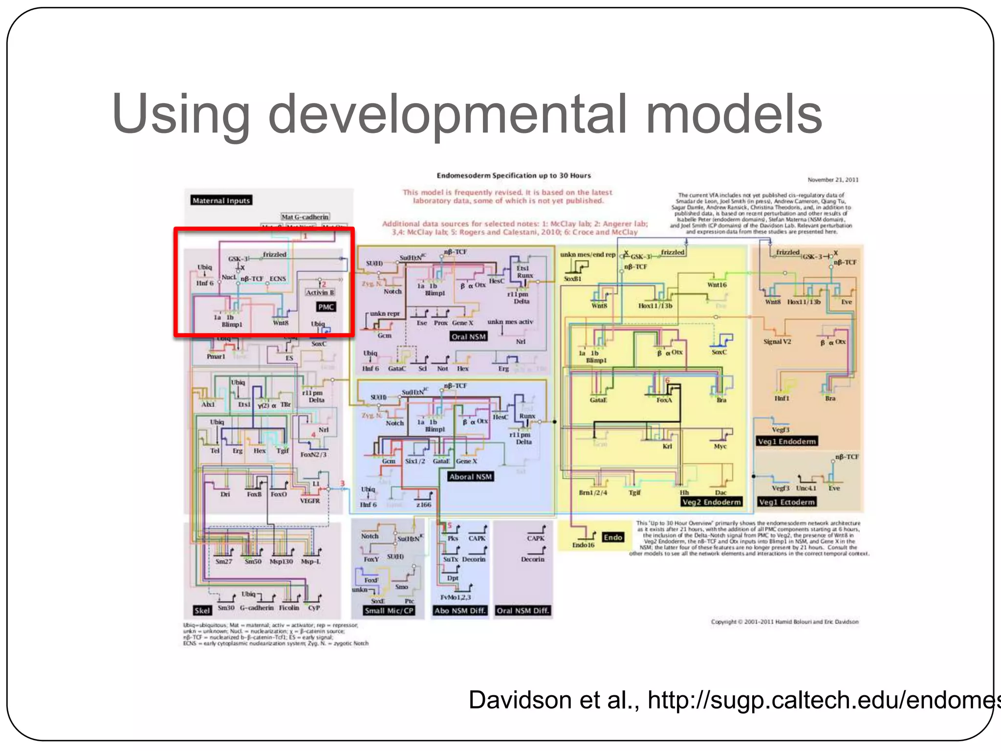Click the 'Ficolin' gene node
The height and width of the screenshot is (751, 1001).
(x=289, y=608)
